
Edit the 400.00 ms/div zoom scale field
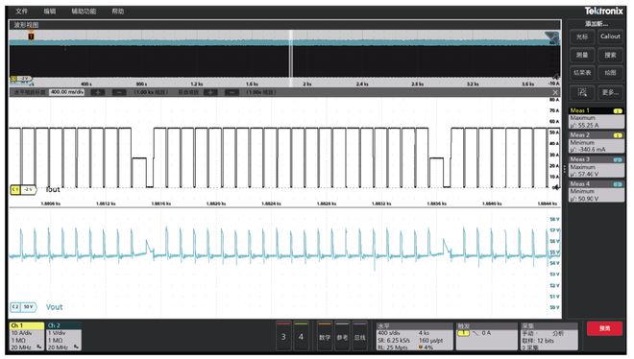point(66,92)
